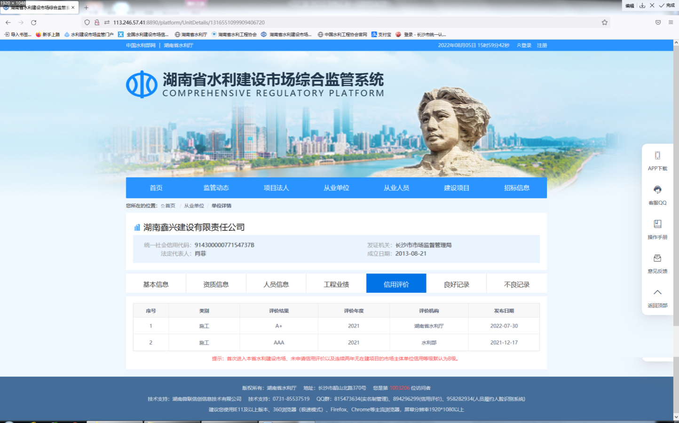Open the 操作手册 manual book icon

coord(657,224)
